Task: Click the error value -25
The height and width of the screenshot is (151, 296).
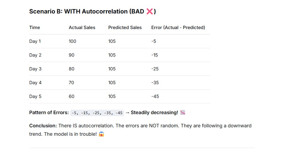Action: (155, 69)
